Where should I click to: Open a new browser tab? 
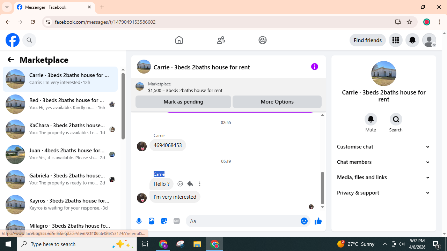tap(102, 7)
